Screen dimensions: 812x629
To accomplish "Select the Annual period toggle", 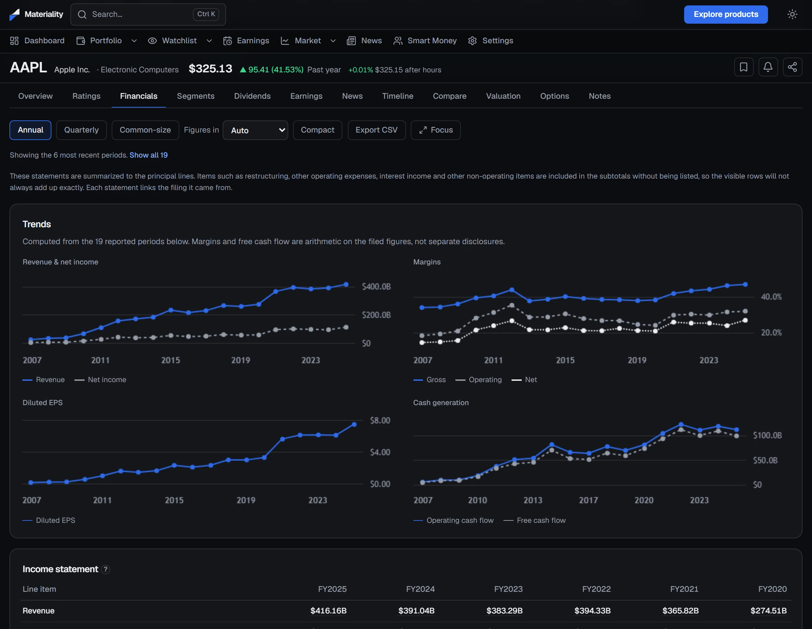I will click(30, 130).
